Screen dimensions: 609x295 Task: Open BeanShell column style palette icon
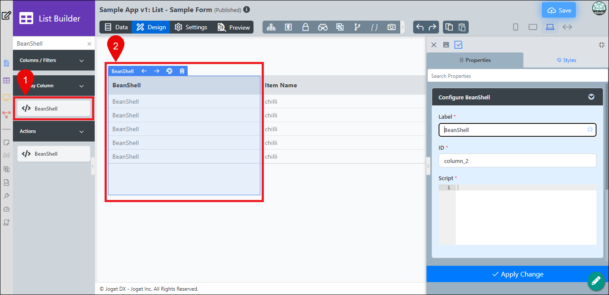click(x=170, y=71)
